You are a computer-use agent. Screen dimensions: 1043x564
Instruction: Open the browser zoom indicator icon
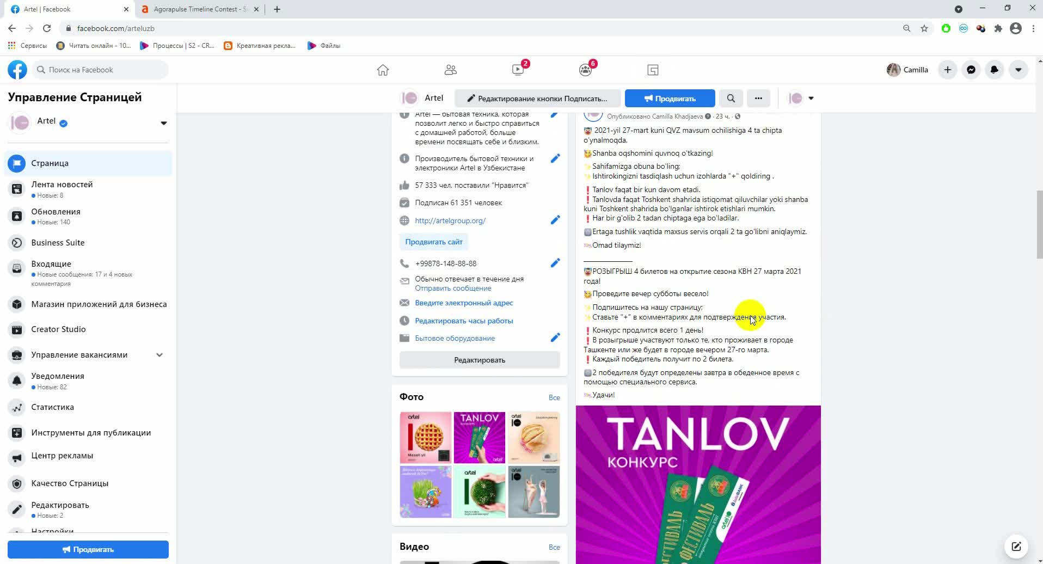(907, 28)
